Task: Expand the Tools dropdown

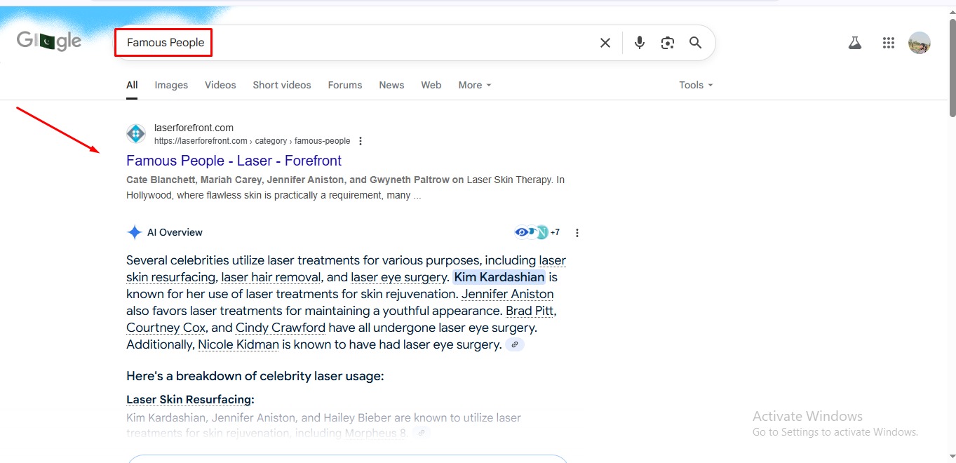Action: [x=696, y=85]
